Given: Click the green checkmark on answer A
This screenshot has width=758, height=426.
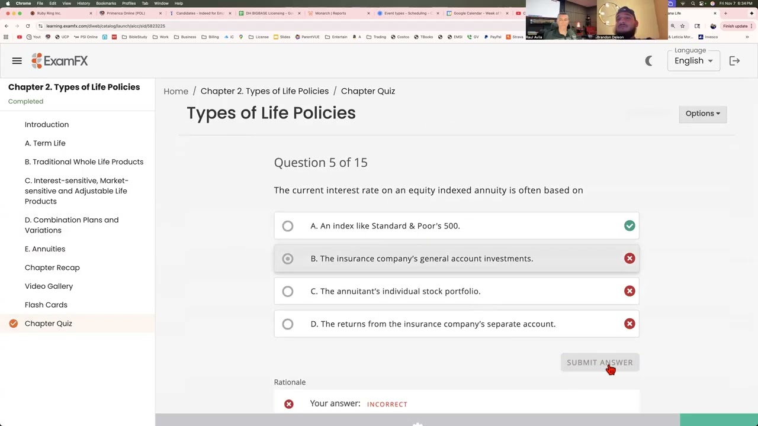Looking at the screenshot, I should click(629, 225).
